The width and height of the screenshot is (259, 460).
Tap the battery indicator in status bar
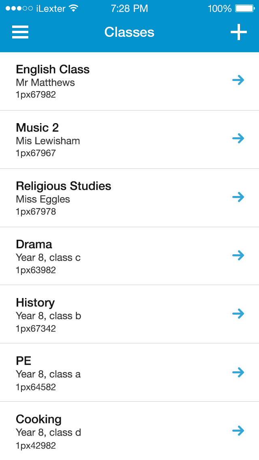(245, 9)
